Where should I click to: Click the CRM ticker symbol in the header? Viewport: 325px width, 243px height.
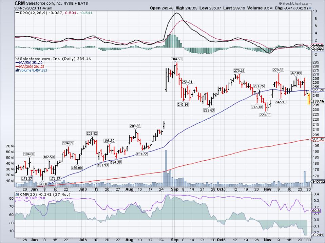click(x=20, y=3)
